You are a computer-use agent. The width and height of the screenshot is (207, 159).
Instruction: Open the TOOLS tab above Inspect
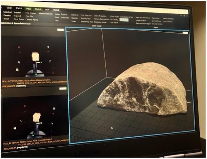click(x=19, y=8)
